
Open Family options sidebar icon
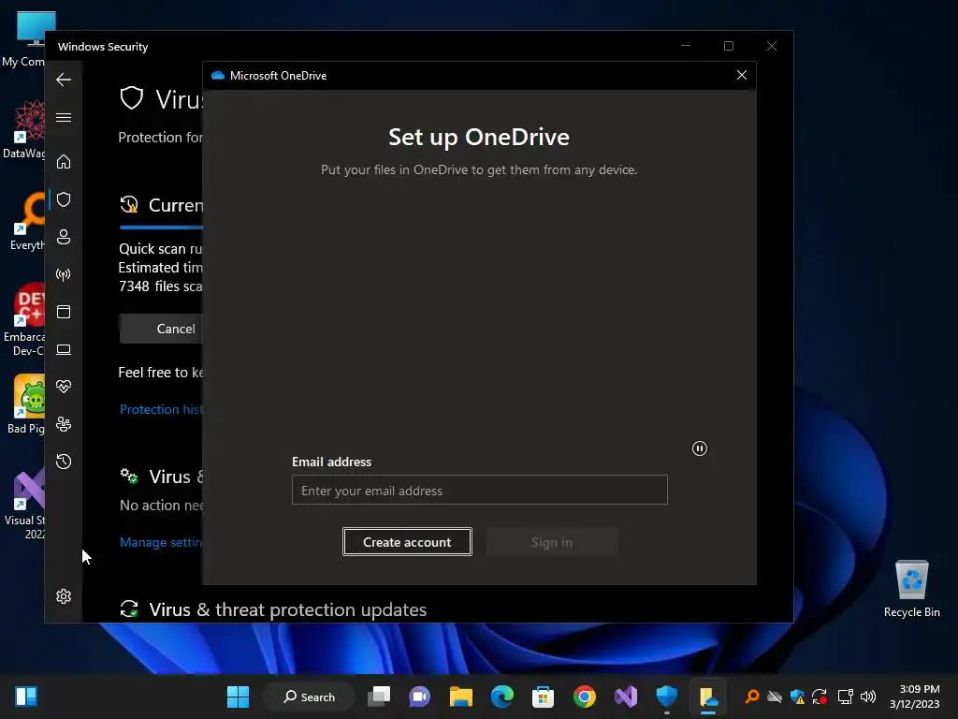[64, 424]
